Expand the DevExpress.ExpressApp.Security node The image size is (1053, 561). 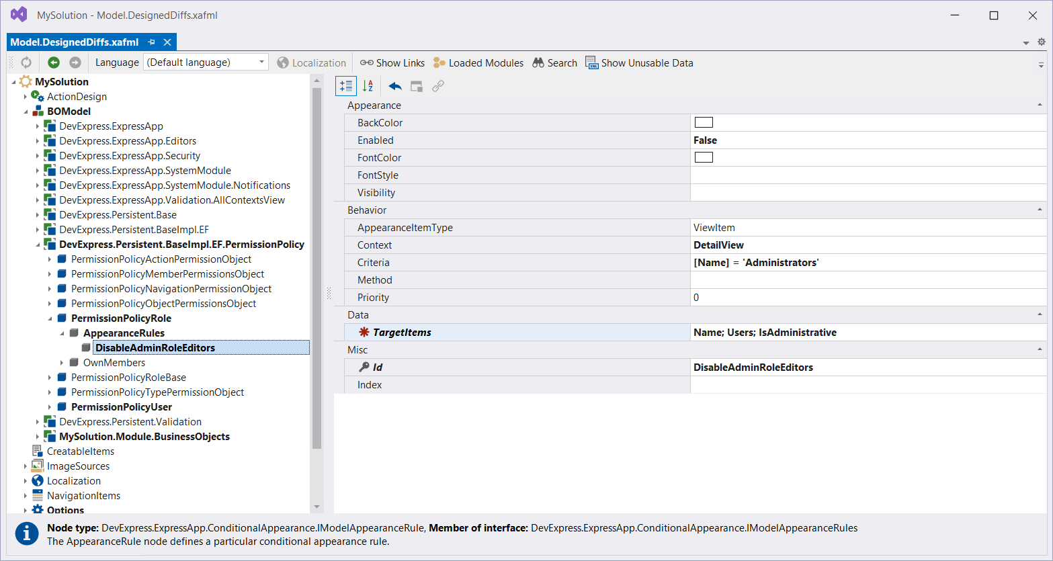pyautogui.click(x=38, y=156)
